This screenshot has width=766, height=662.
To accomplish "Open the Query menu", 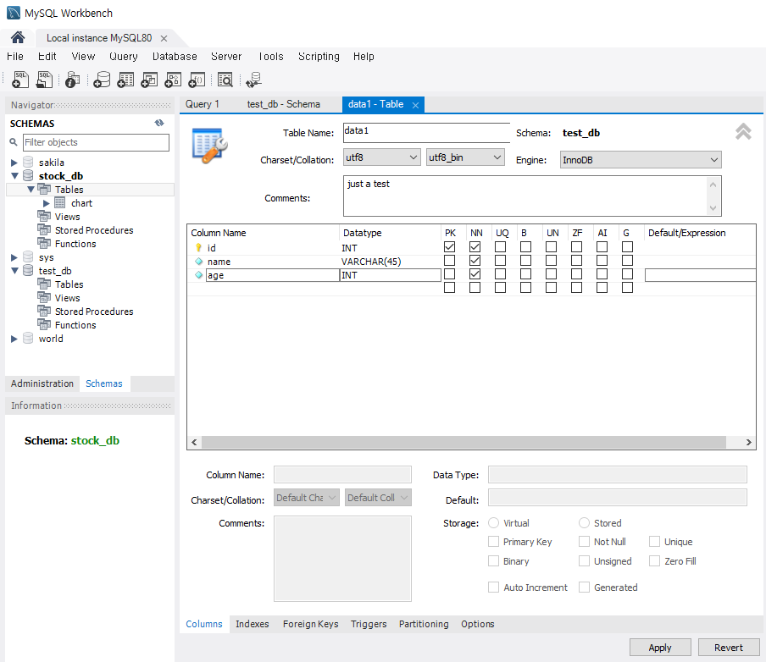I will pyautogui.click(x=124, y=57).
